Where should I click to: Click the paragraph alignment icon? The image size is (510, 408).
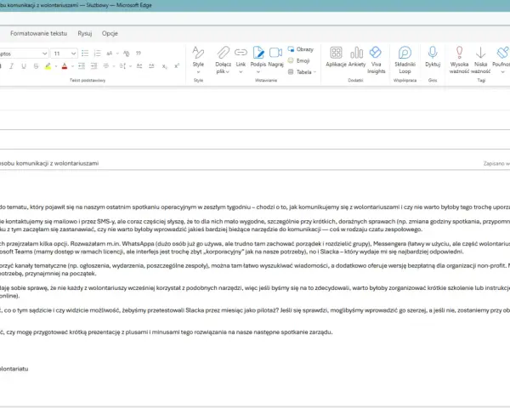[x=106, y=66]
